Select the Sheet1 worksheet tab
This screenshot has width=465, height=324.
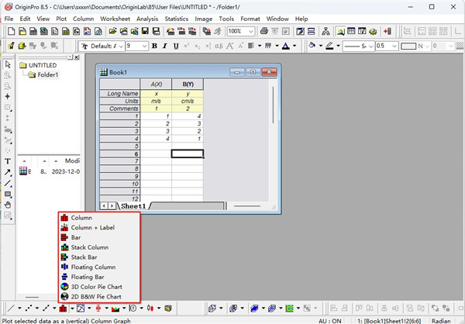click(x=132, y=206)
